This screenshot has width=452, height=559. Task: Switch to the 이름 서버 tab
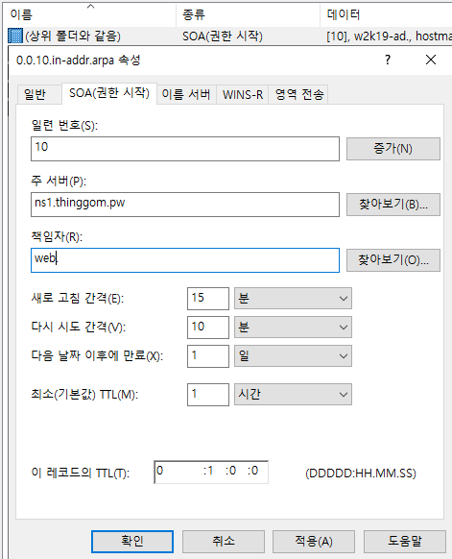pos(186,94)
